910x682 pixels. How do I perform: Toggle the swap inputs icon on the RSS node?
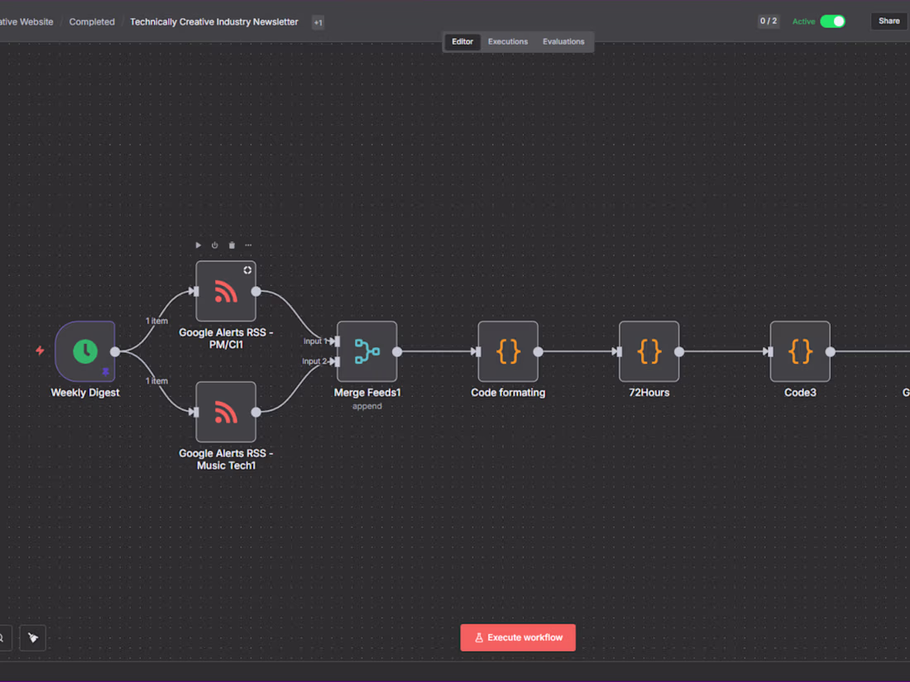tap(247, 269)
